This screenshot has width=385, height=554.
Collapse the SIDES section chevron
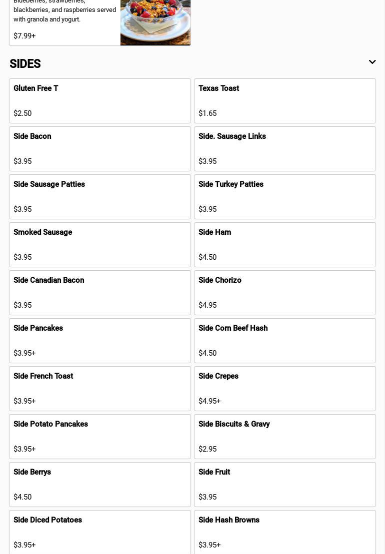(x=372, y=62)
